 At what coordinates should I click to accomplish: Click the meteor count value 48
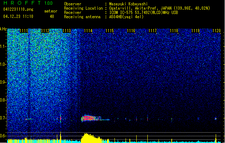(52, 16)
